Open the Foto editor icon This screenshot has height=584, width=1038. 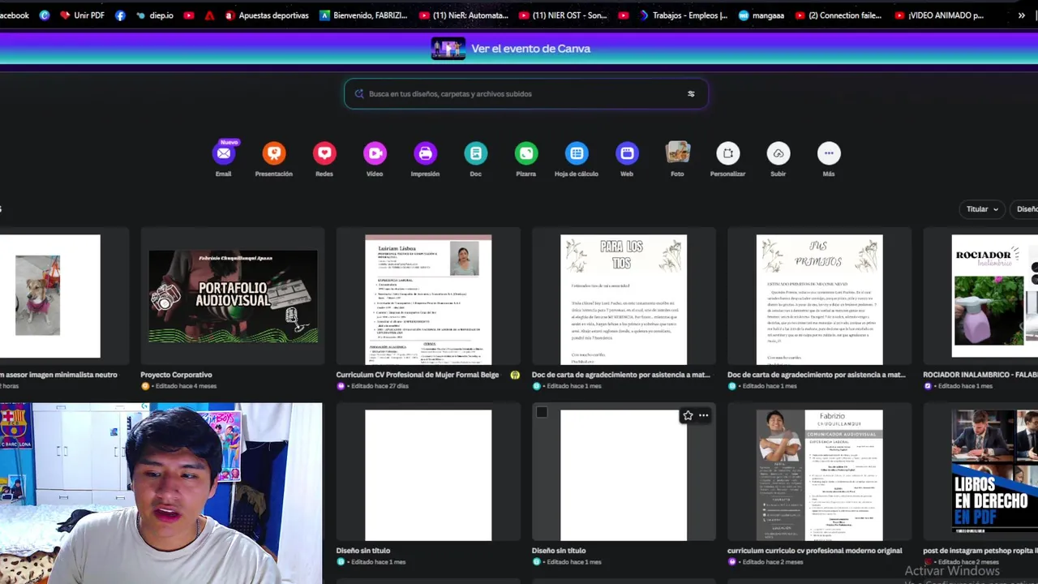tap(677, 153)
